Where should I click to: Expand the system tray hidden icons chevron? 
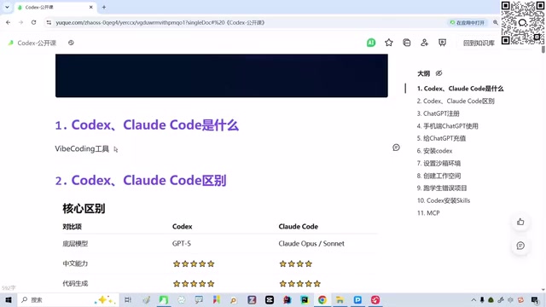473,299
